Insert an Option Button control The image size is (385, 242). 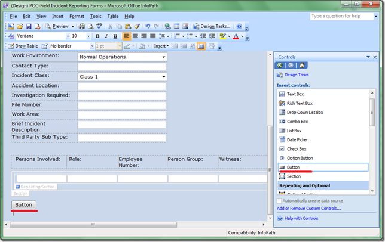pyautogui.click(x=300, y=158)
